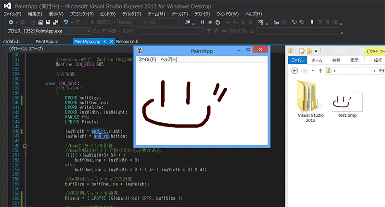385x207 pixels.
Task: Open the Explorer recent locations dropdown
Action: [312, 70]
